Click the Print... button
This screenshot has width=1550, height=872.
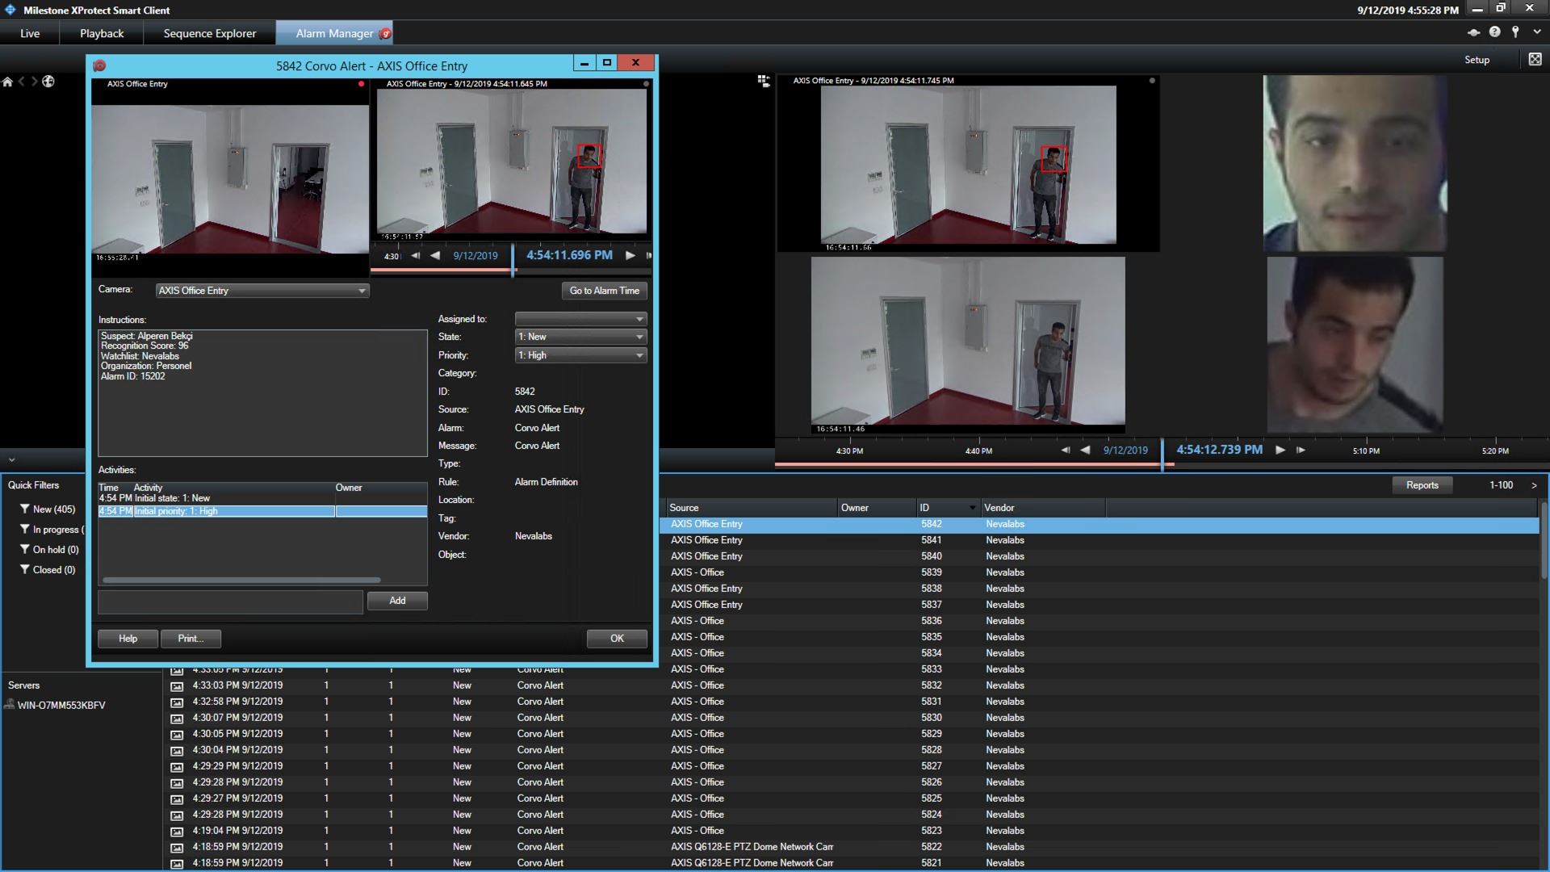tap(191, 639)
